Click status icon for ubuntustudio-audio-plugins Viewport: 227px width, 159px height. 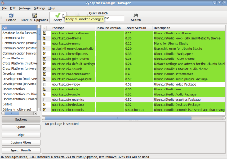[45, 79]
